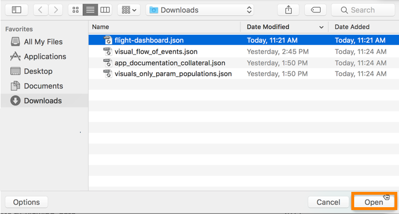Click the Cancel button
This screenshot has width=399, height=214.
click(328, 202)
